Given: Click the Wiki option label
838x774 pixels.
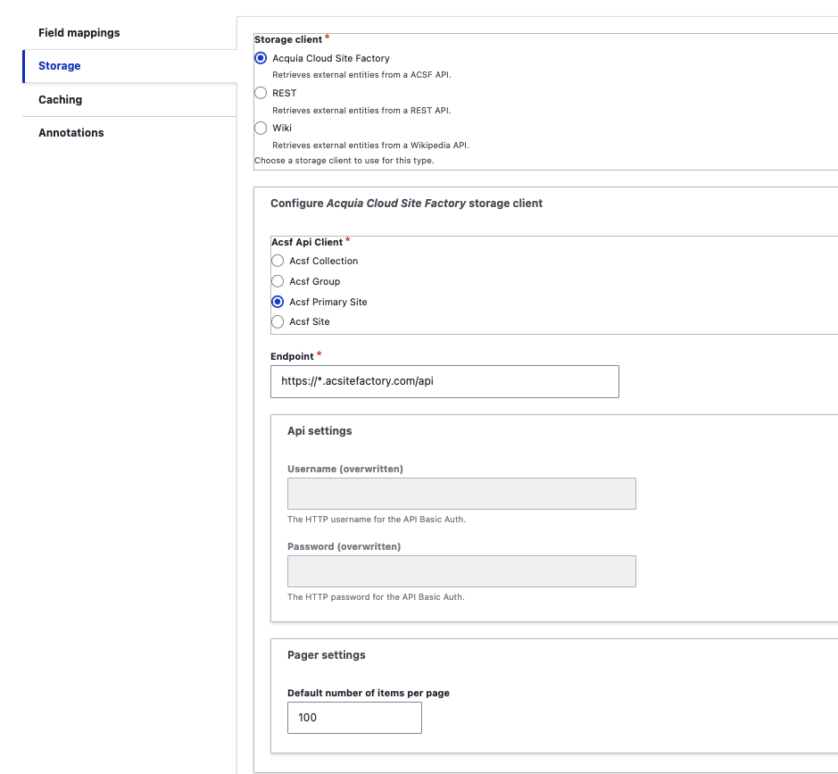Looking at the screenshot, I should pos(282,128).
